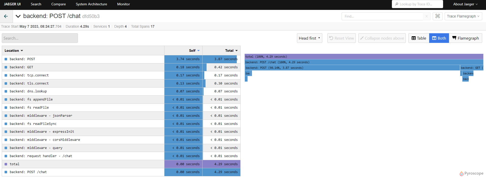The image size is (486, 186).
Task: Click '3.87 seconds' Total cell
Action: 222,59
